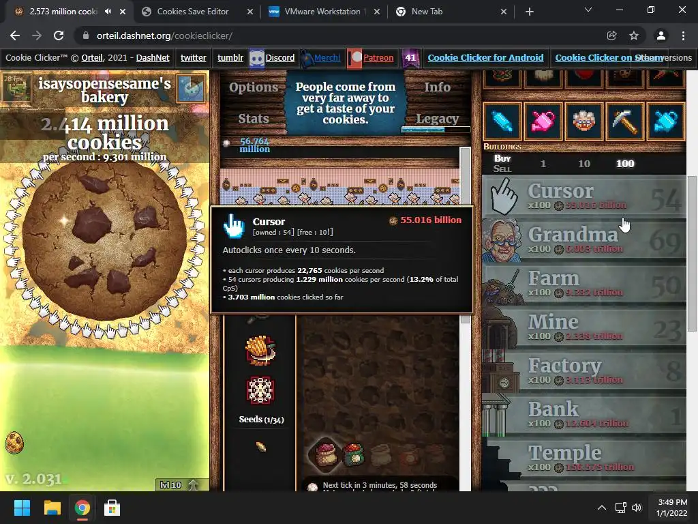Image resolution: width=698 pixels, height=524 pixels.
Task: Set bulk amount to 100
Action: coord(625,164)
